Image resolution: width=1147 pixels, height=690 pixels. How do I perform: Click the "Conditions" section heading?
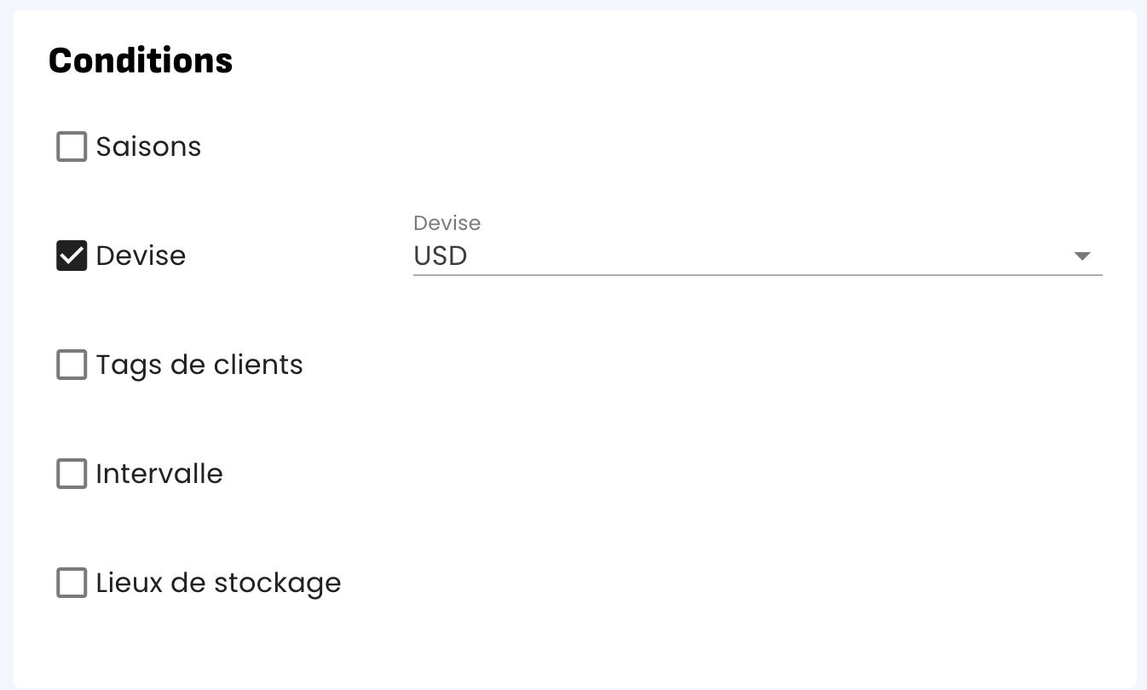[x=141, y=60]
